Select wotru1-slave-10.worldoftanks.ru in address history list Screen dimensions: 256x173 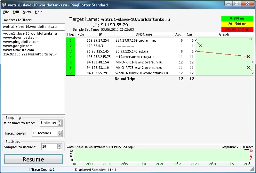pyautogui.click(x=30, y=33)
